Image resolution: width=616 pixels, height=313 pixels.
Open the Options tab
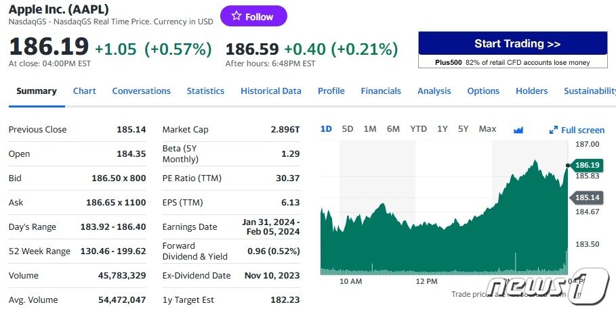click(x=483, y=91)
